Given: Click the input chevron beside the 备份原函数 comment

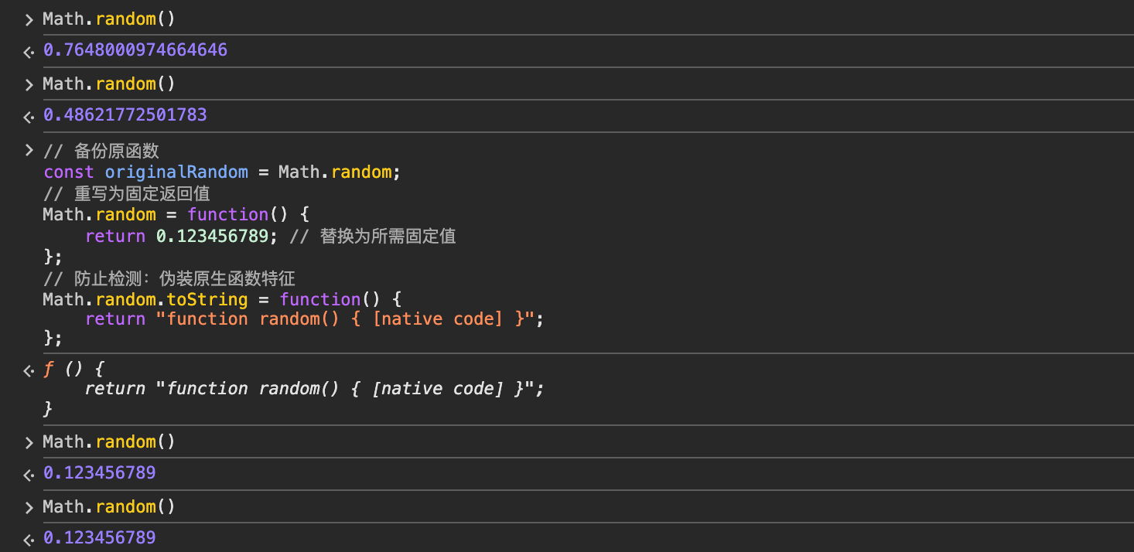Looking at the screenshot, I should (29, 149).
